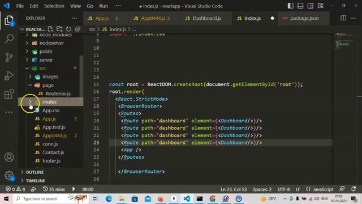Open Task View on taskbar

[x=95, y=198]
